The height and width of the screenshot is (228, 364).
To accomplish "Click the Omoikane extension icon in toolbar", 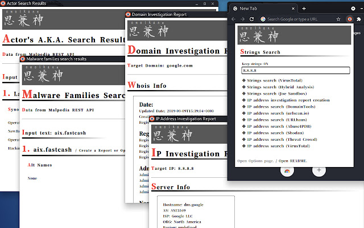I will [349, 19].
